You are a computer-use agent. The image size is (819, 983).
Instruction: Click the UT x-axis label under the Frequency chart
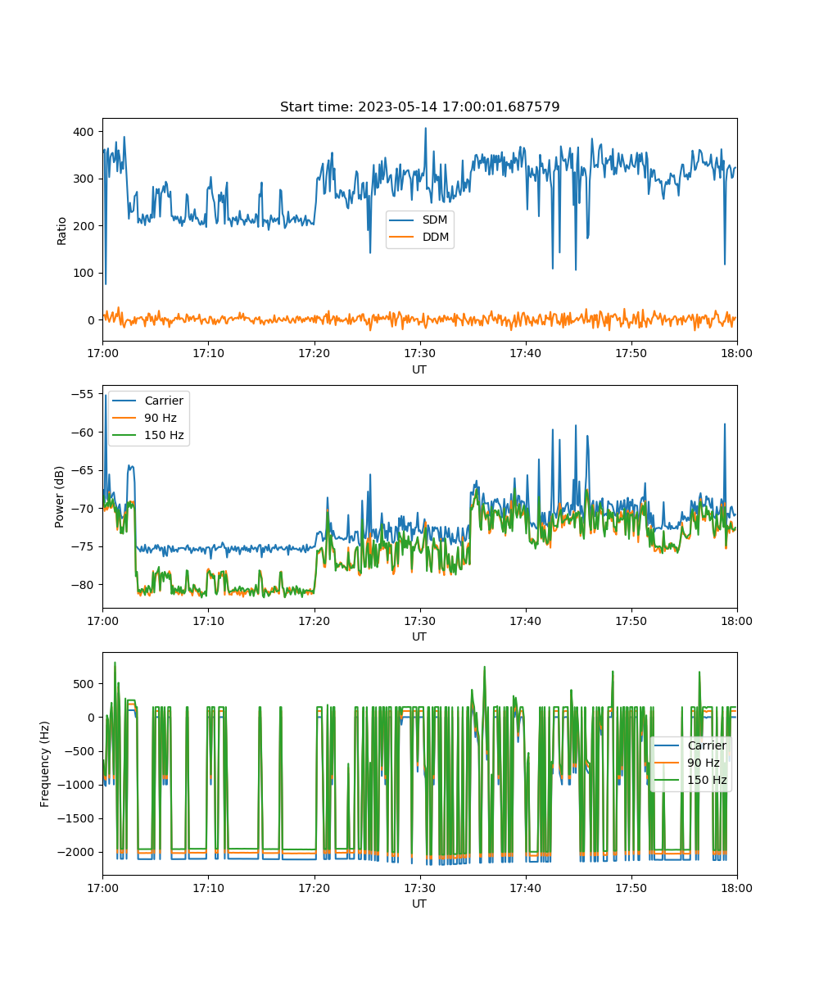coord(419,904)
